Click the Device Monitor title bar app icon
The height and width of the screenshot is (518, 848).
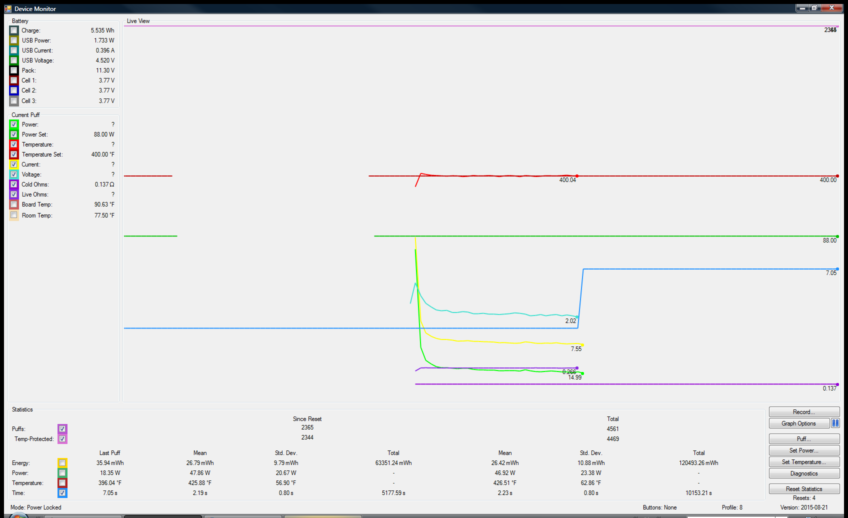coord(7,8)
